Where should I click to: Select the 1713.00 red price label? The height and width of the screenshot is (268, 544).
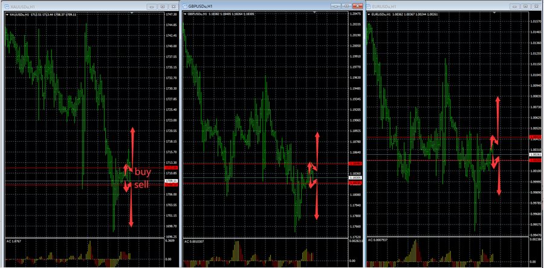tap(170, 168)
